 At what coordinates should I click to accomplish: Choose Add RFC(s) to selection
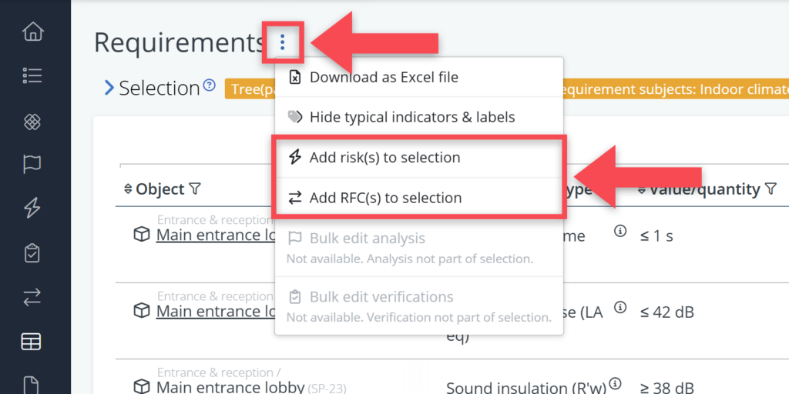click(x=385, y=198)
